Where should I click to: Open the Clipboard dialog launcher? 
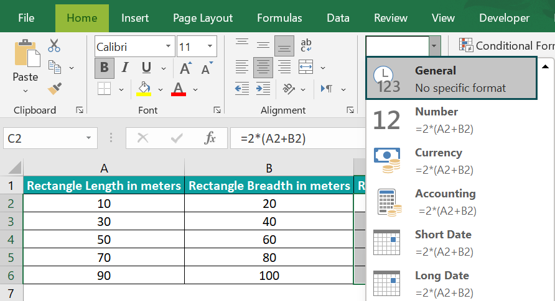coord(80,110)
